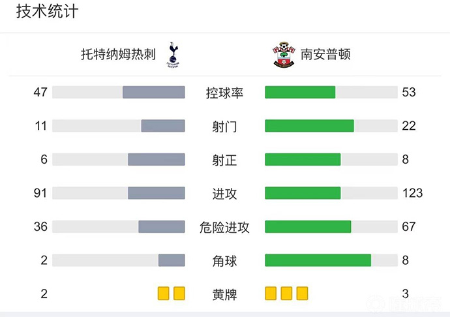
Task: Click Tottenham's gray 控球率 bar
Action: pos(154,93)
